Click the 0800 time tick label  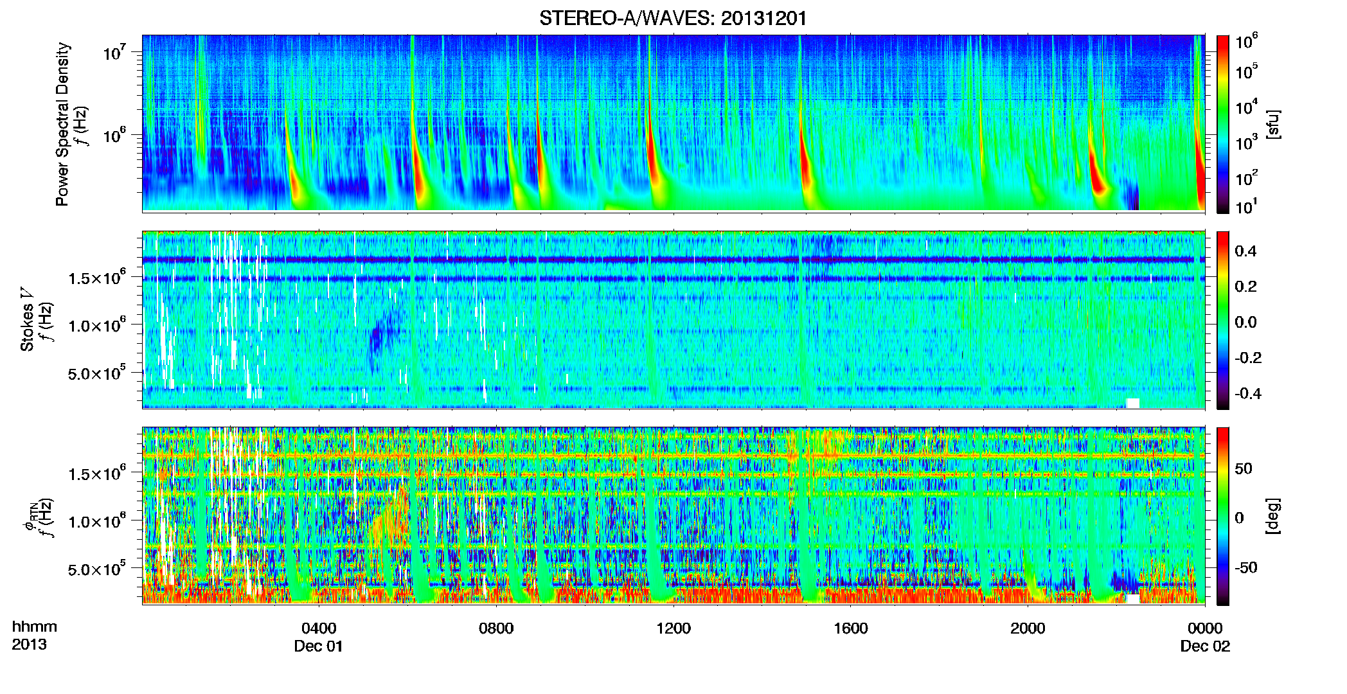(x=496, y=628)
